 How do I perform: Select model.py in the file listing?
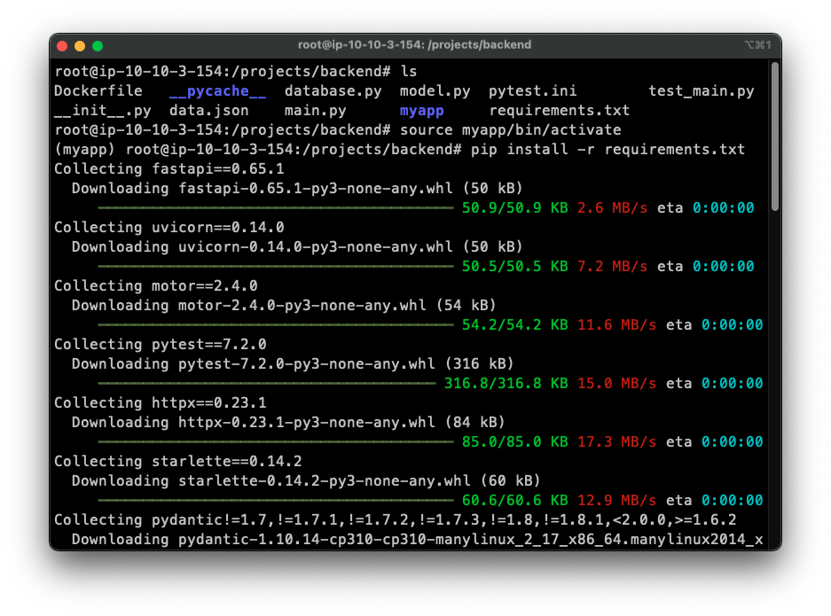435,91
